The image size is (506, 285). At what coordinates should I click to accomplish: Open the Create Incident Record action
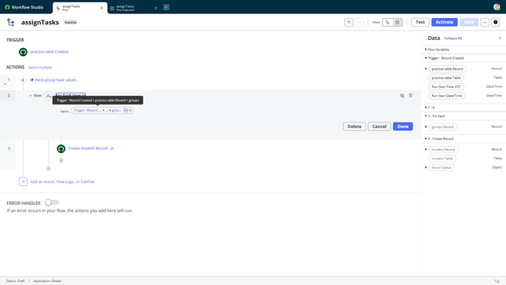tap(88, 148)
